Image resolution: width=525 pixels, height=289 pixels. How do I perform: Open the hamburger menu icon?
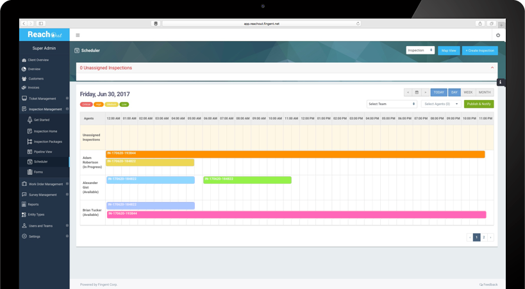click(x=78, y=35)
